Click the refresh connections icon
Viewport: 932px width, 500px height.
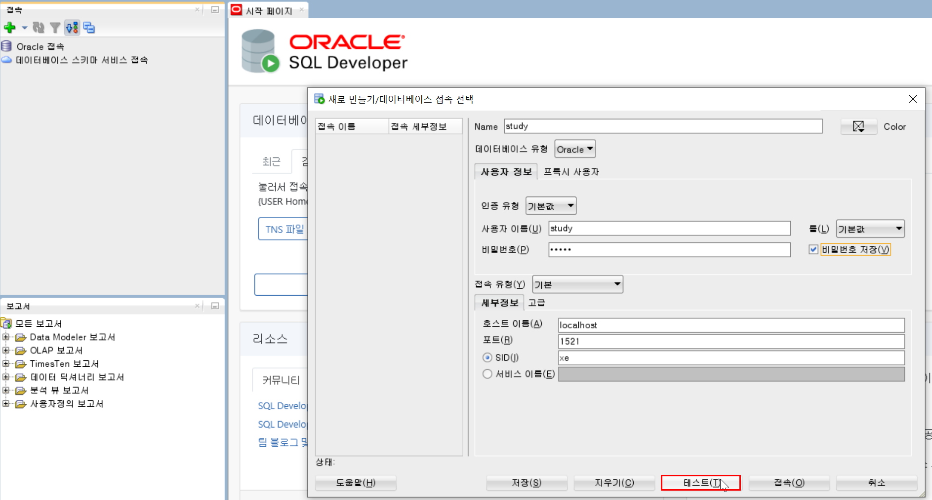(x=39, y=28)
